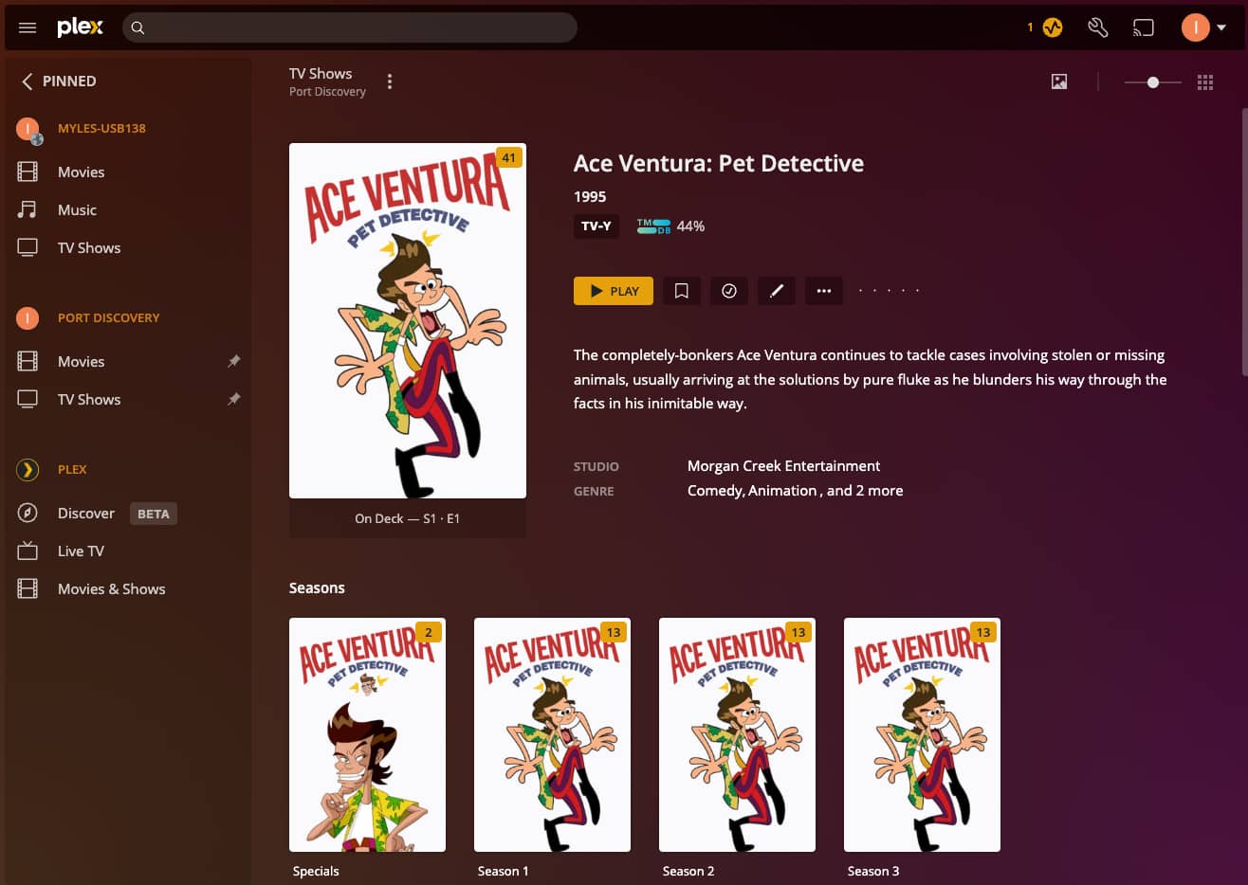The height and width of the screenshot is (885, 1248).
Task: Select the PORT DISCOVERY server heading
Action: [108, 317]
